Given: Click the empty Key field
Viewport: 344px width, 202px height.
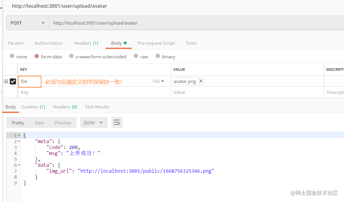Looking at the screenshot, I should (x=94, y=92).
